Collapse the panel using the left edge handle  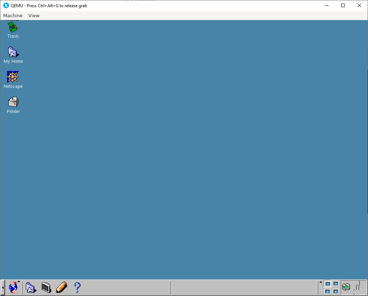(3, 287)
